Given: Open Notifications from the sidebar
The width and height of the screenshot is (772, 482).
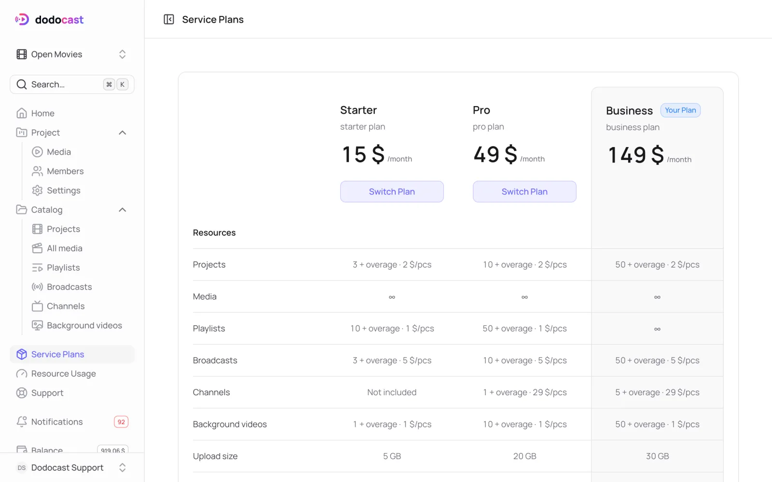Looking at the screenshot, I should [x=72, y=422].
